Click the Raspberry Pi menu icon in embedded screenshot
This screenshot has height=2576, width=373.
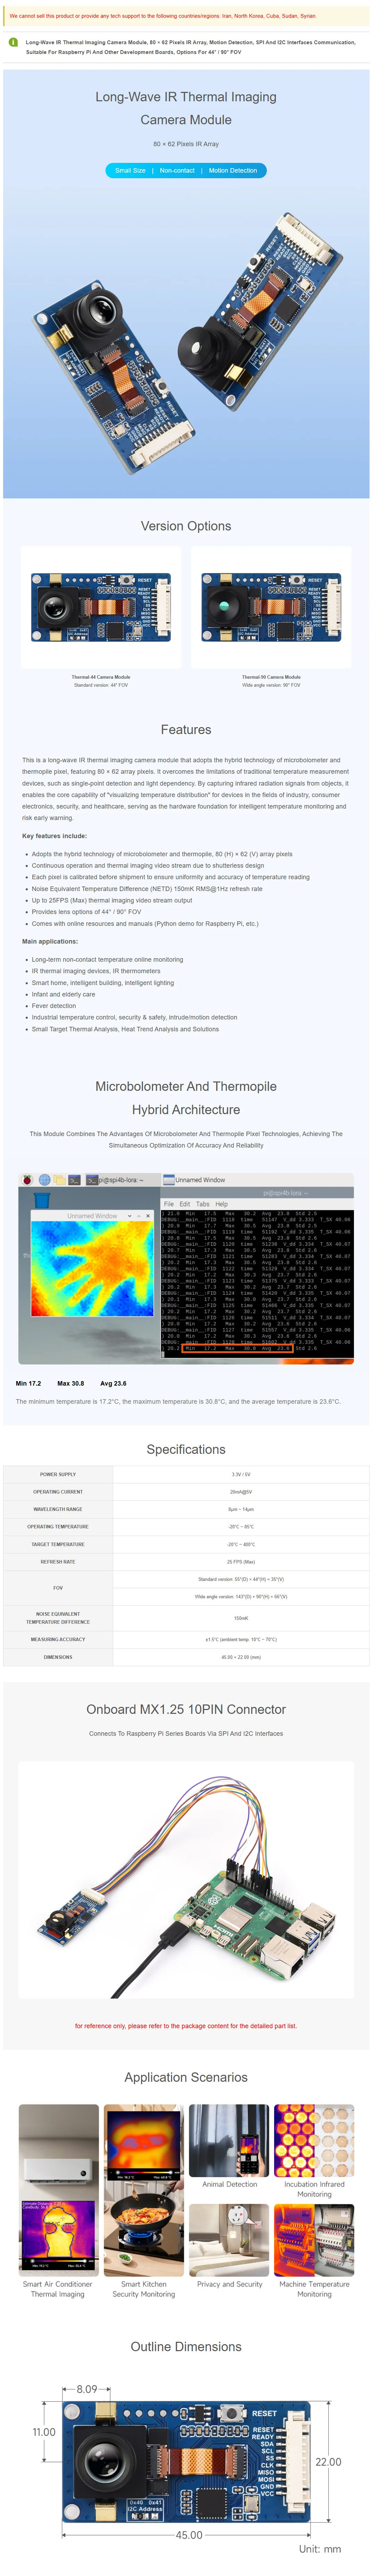(28, 1180)
